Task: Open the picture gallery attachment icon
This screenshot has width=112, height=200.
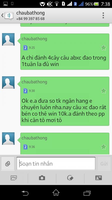Action: tap(14, 178)
